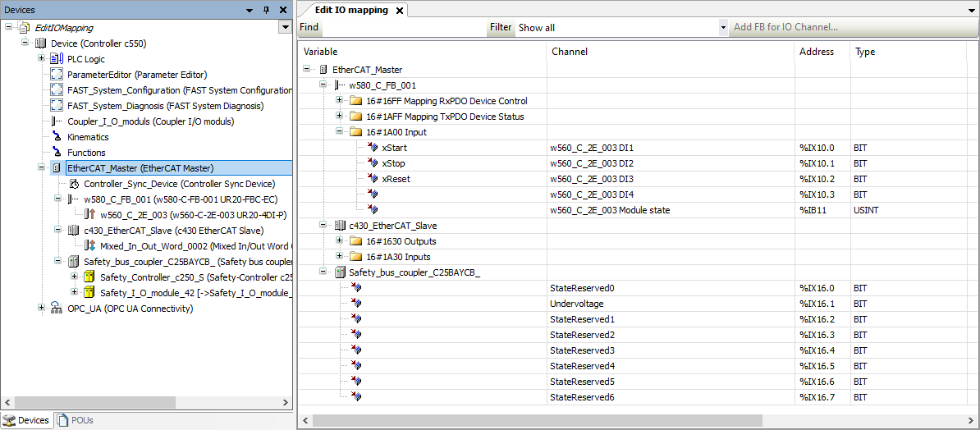
Task: Click the w560_C_2E_003 module icon
Action: coord(90,215)
